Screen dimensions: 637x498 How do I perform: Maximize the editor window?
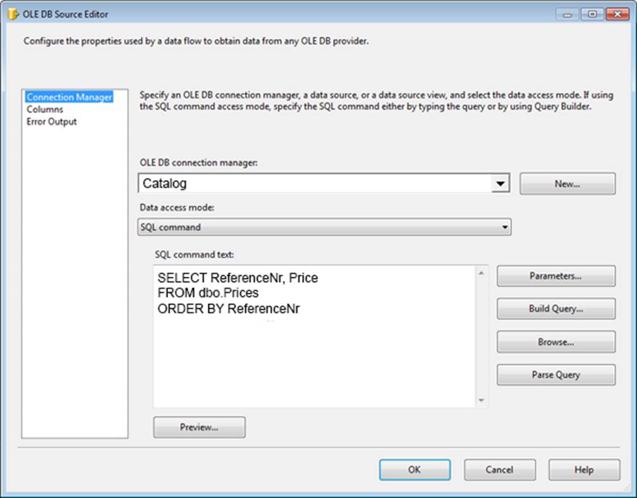(x=591, y=14)
